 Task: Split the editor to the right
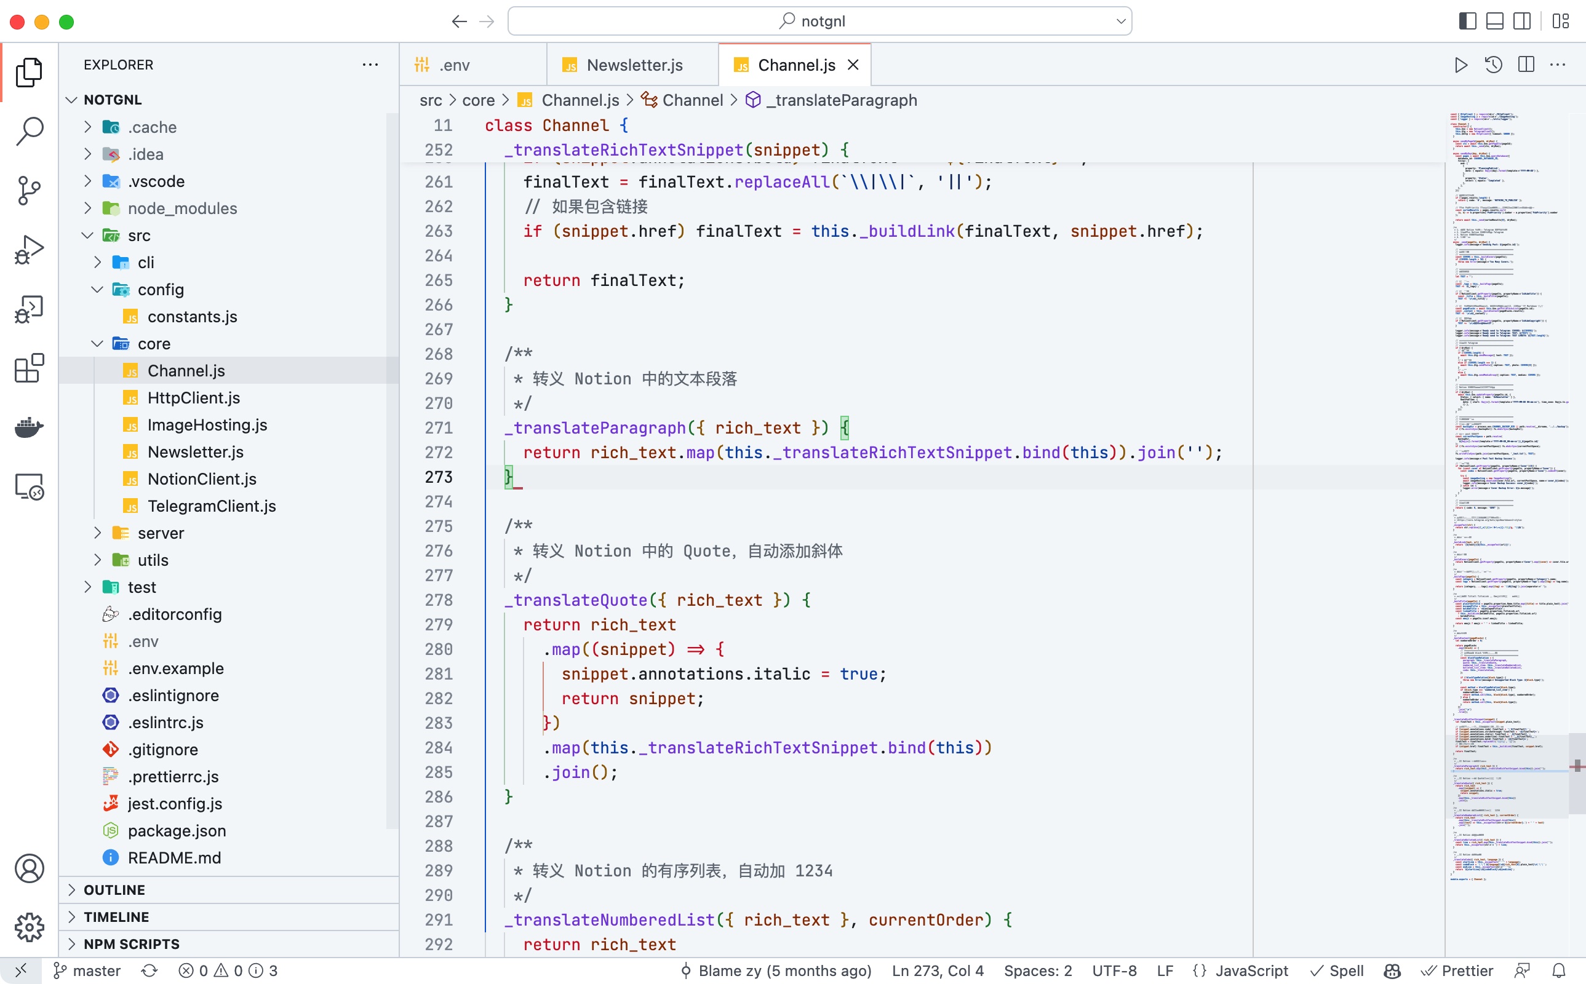1526,65
